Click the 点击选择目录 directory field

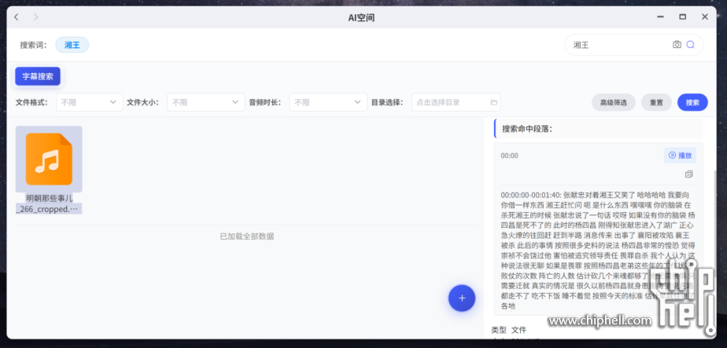point(450,102)
